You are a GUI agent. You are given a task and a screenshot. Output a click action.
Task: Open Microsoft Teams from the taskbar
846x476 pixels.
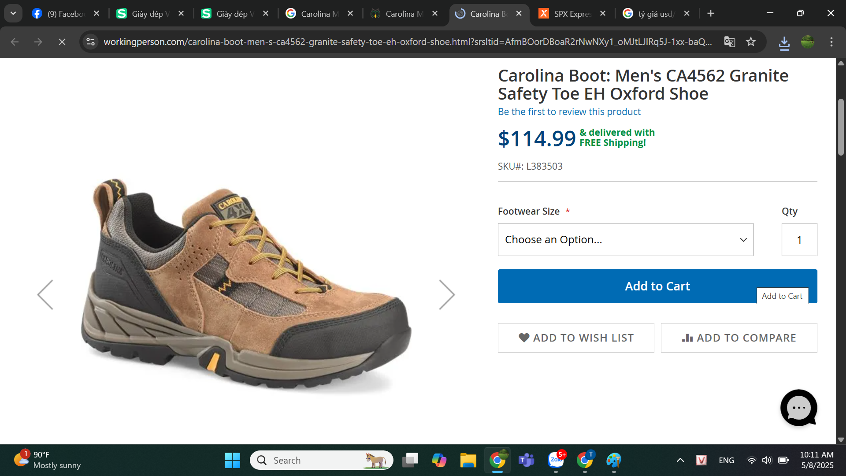click(526, 460)
